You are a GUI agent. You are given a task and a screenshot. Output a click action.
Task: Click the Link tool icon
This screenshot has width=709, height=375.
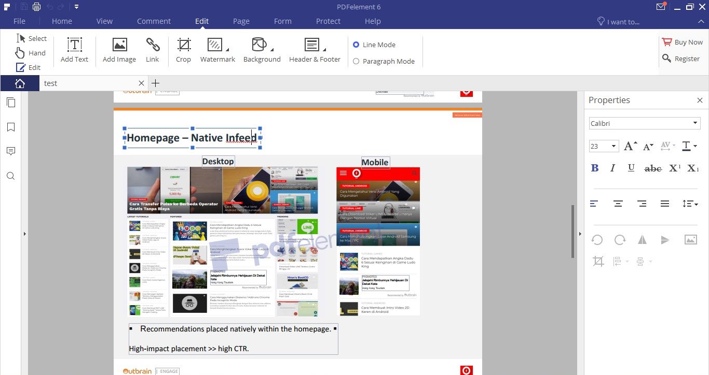pos(153,45)
